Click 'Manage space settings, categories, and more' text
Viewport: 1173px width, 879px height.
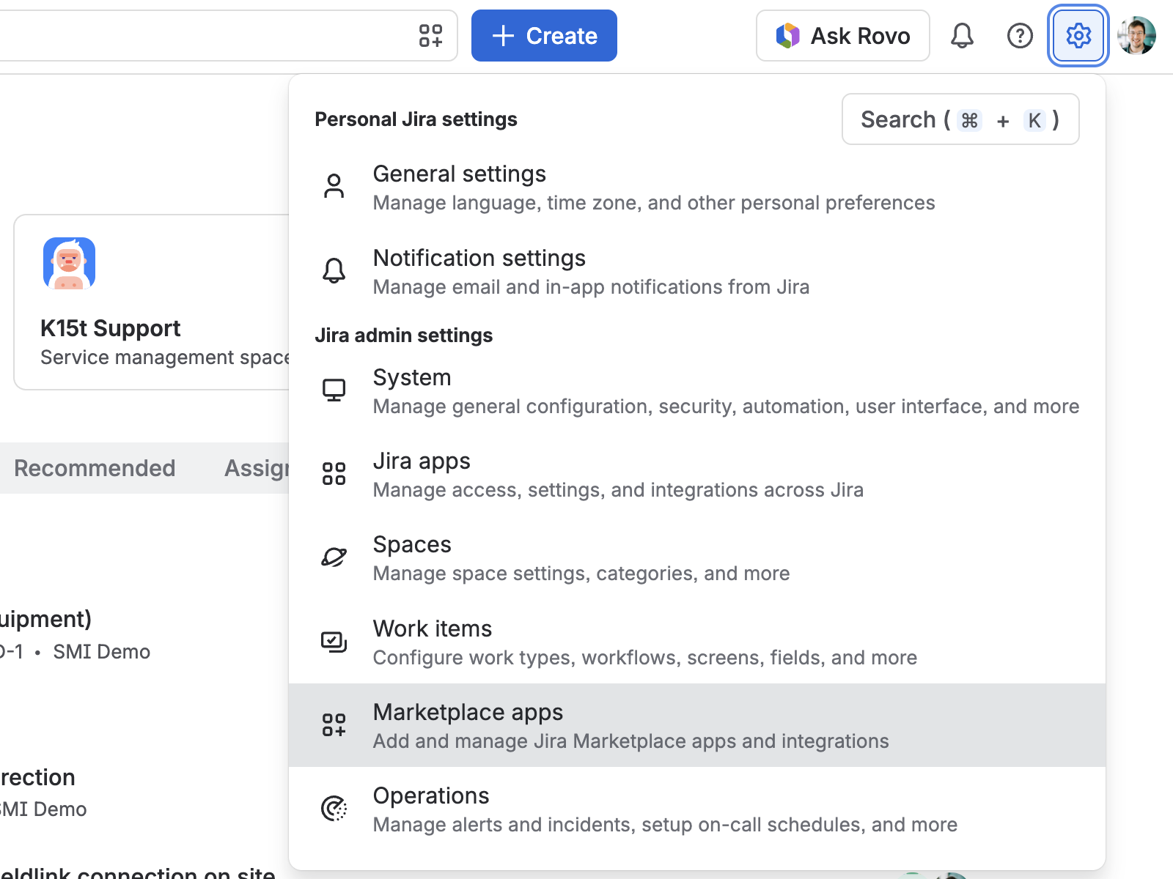pos(581,574)
